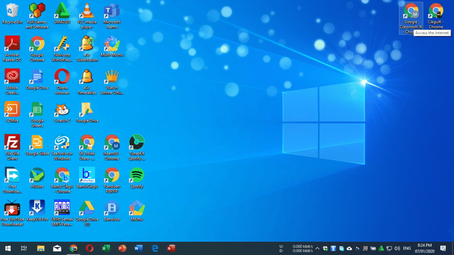The height and width of the screenshot is (255, 454).
Task: Select Panduan PBPPP shortcut
Action: pos(112,181)
